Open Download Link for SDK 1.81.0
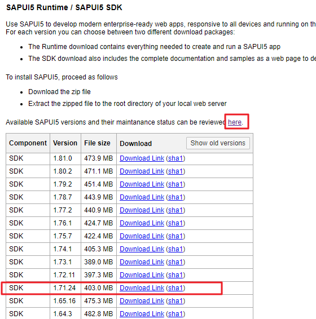Viewport: 316px width, 319px height. [x=142, y=158]
